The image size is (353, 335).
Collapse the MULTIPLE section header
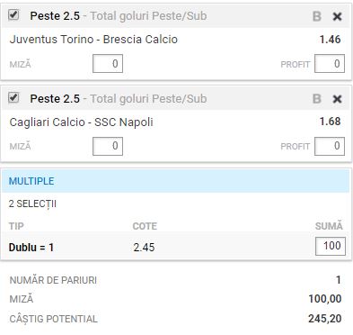click(x=176, y=181)
